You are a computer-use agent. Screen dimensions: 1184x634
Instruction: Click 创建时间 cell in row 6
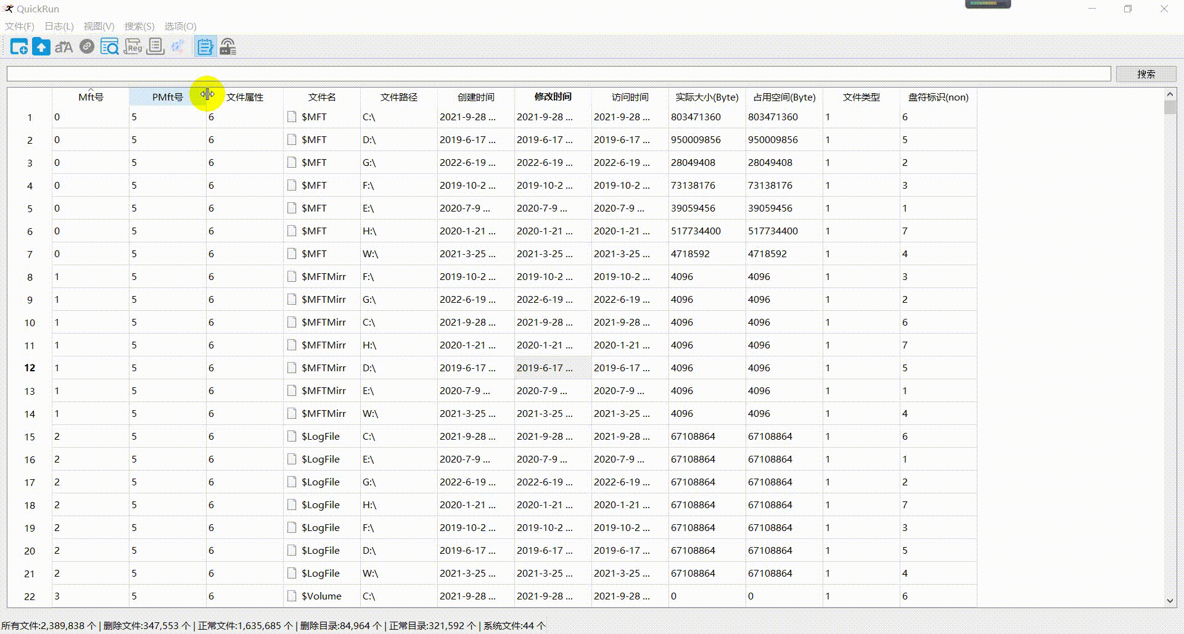476,231
